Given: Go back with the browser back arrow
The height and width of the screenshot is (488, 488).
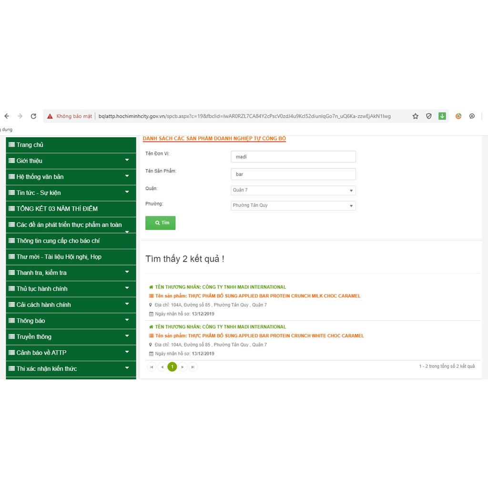Looking at the screenshot, I should (x=7, y=116).
